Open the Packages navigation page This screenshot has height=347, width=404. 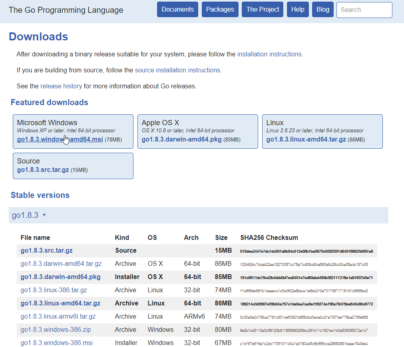point(220,9)
